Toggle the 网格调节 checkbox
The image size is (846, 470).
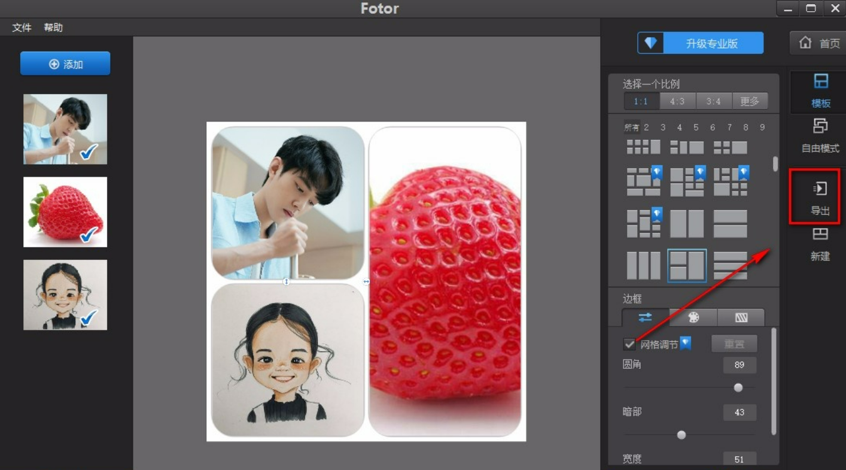click(x=629, y=344)
